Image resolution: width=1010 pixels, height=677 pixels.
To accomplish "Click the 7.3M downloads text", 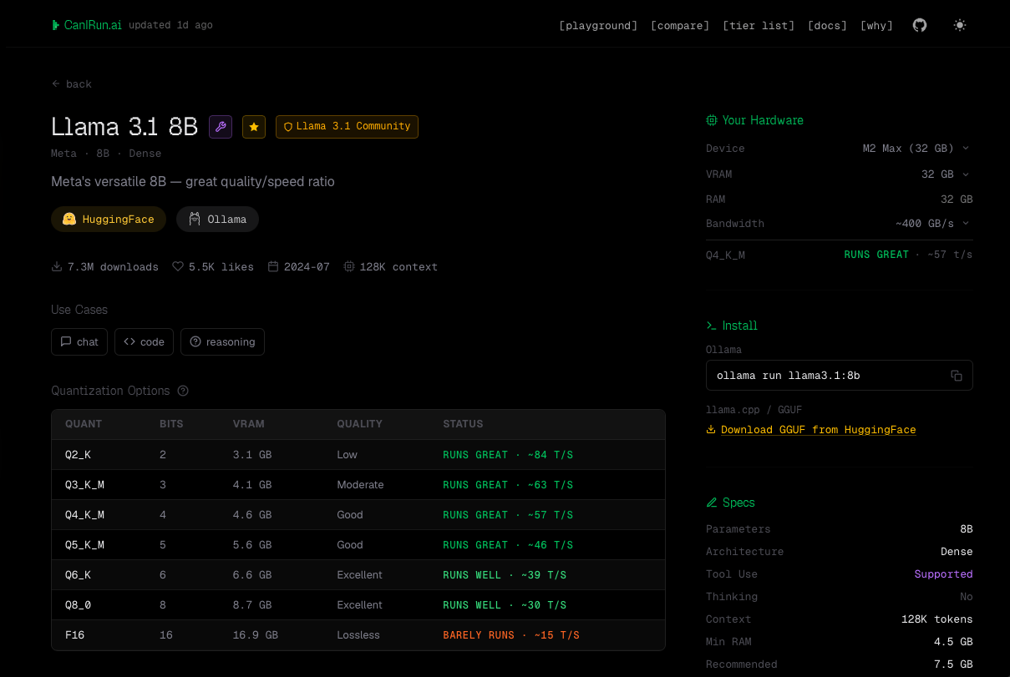I will pos(113,267).
